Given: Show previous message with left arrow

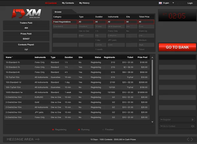Looking at the screenshot, I should (x=188, y=139).
